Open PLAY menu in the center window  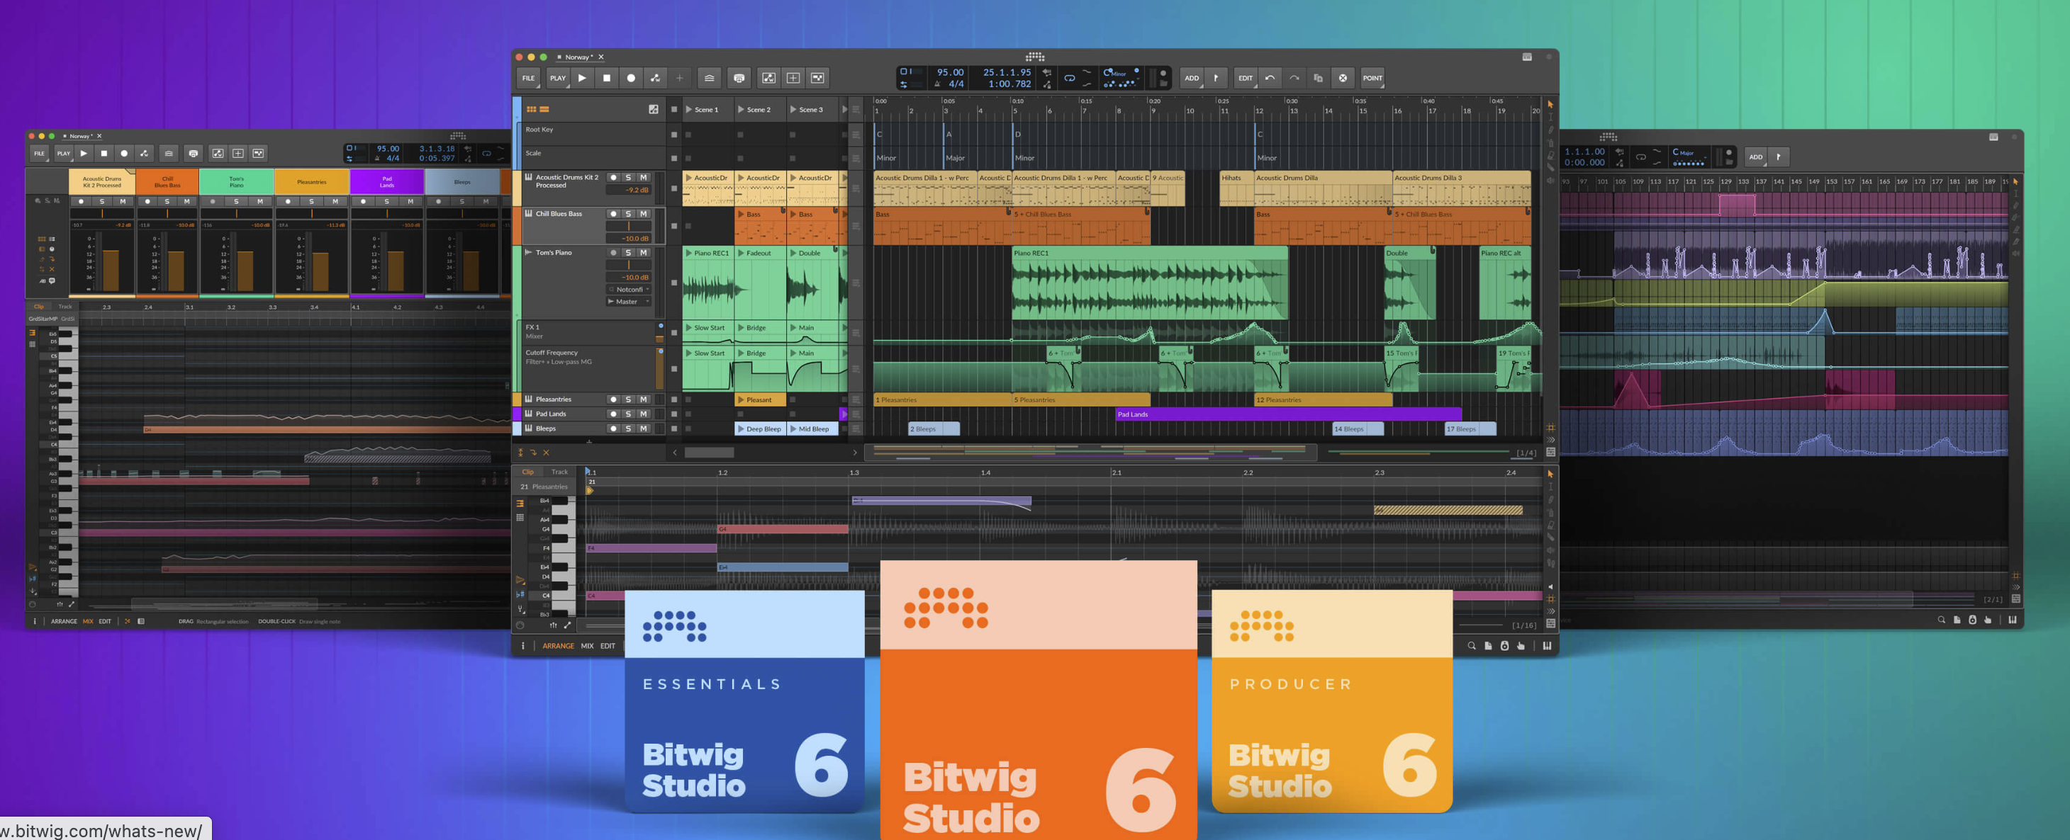tap(558, 78)
